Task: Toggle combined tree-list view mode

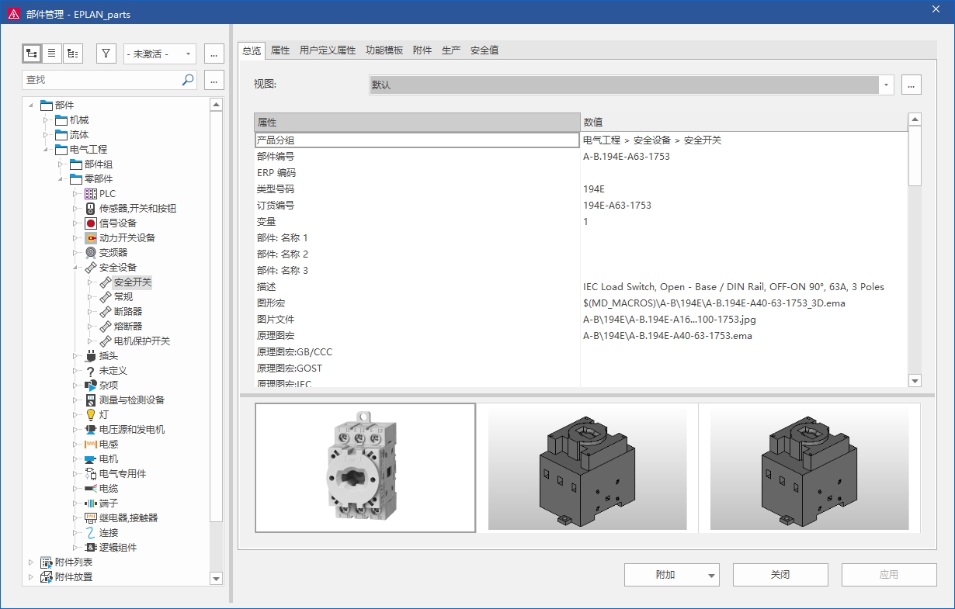Action: (72, 54)
